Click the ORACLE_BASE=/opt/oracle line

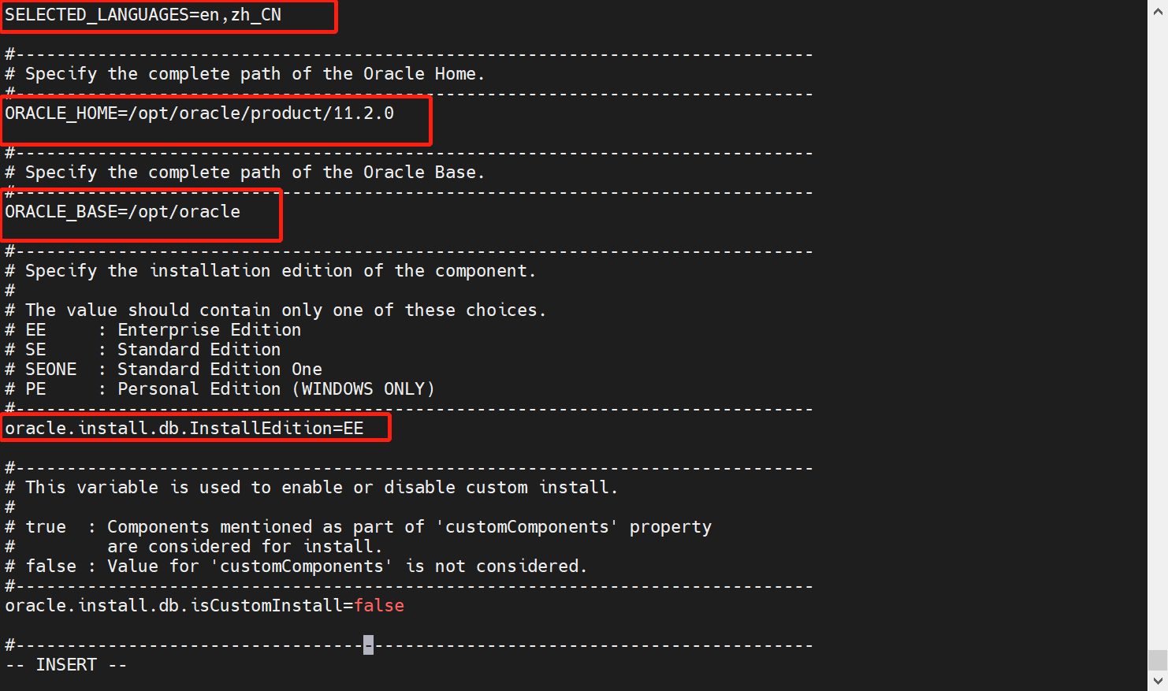pyautogui.click(x=122, y=212)
